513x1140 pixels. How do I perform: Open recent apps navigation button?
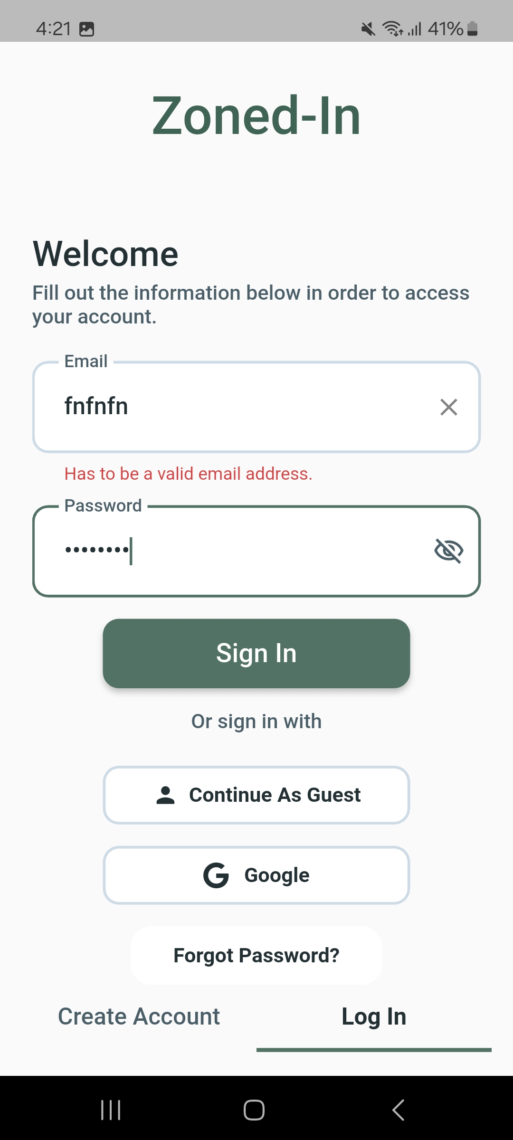111,1110
